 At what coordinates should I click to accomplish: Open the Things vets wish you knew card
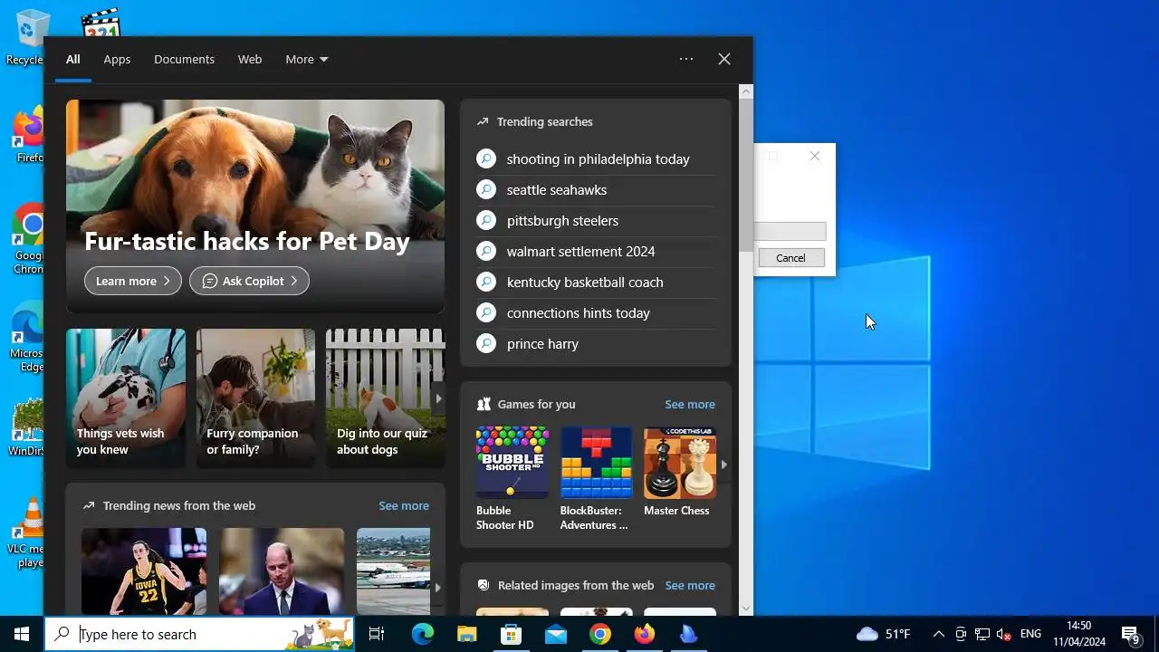(x=126, y=398)
